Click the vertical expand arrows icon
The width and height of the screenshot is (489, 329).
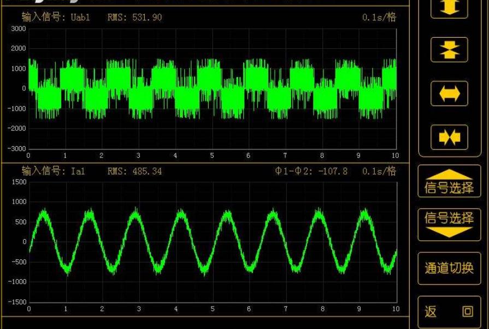tap(450, 8)
